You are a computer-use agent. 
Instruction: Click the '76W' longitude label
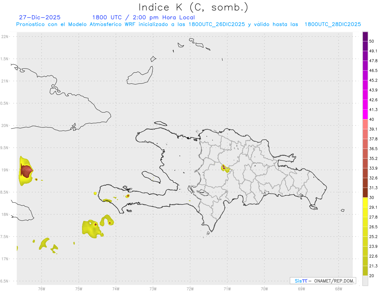click(x=41, y=289)
